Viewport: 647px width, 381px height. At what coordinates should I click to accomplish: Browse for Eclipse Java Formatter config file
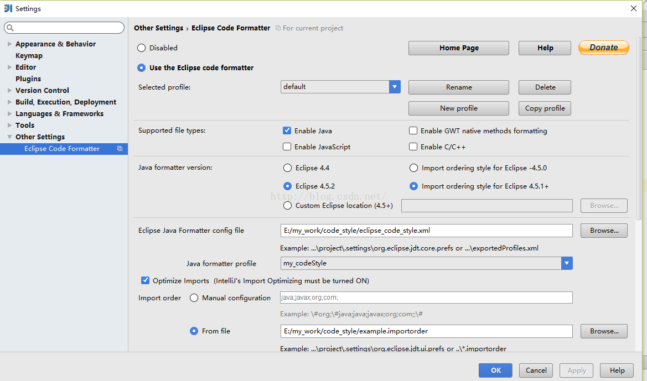click(x=604, y=231)
